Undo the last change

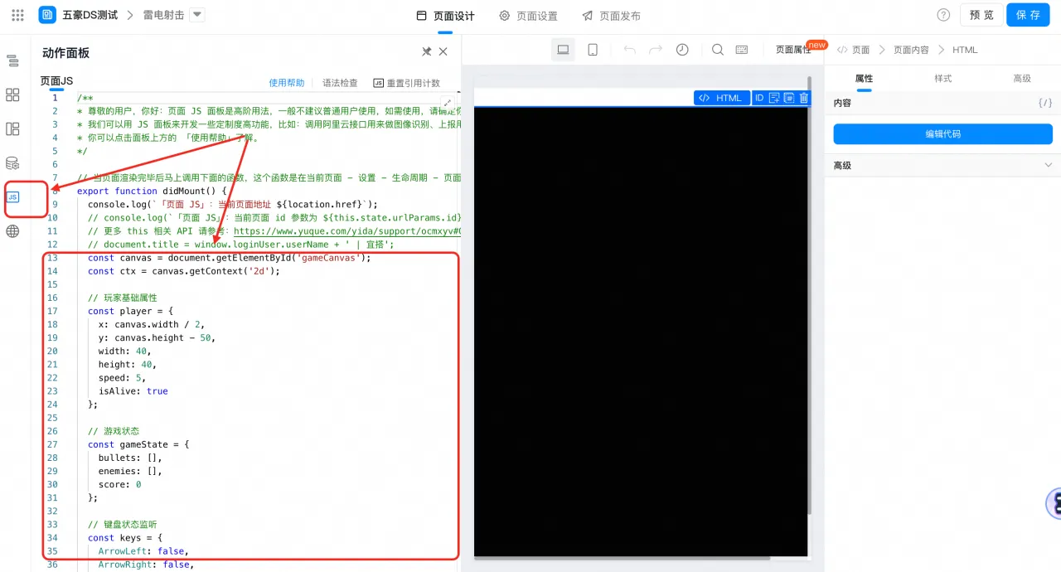click(630, 50)
